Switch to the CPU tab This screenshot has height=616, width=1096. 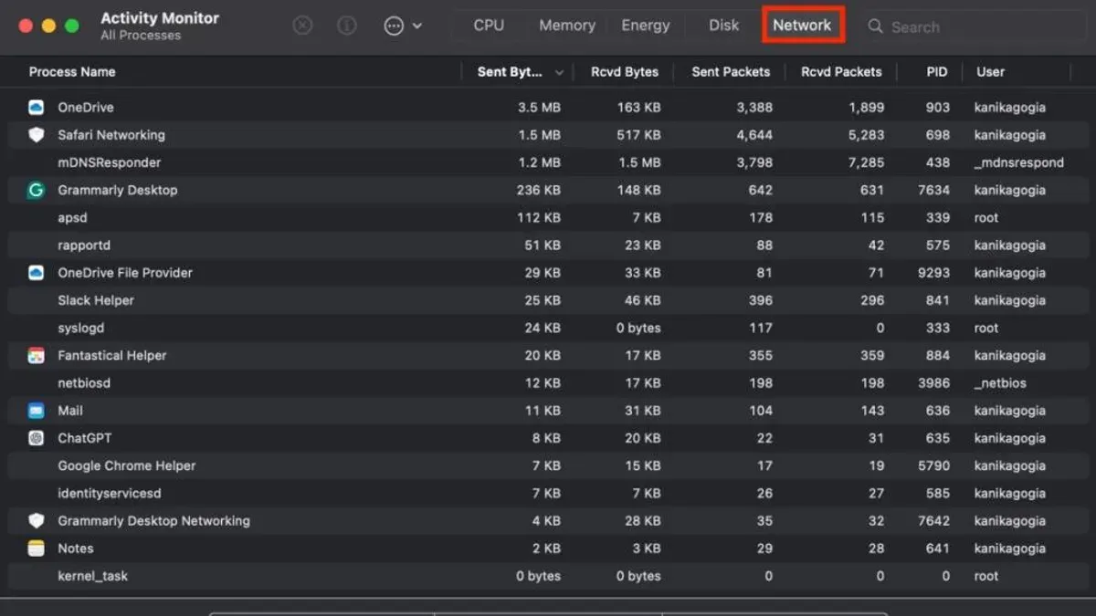pos(489,26)
